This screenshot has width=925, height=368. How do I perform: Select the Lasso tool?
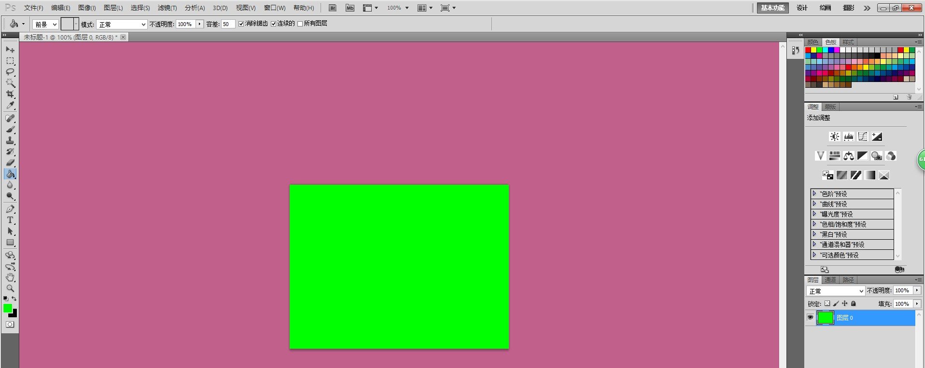click(x=10, y=72)
